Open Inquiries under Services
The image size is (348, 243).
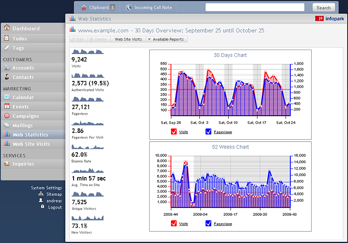pos(33,164)
